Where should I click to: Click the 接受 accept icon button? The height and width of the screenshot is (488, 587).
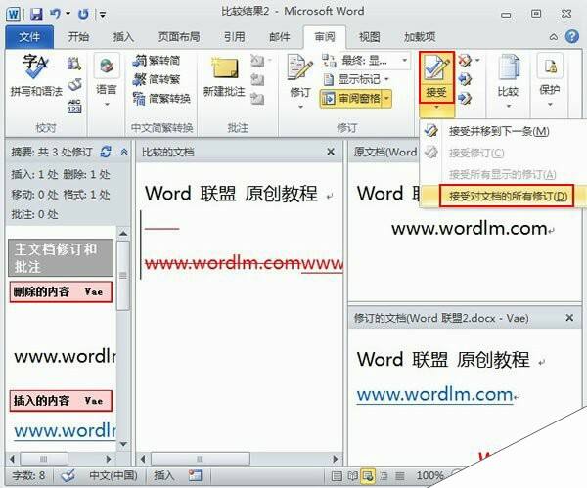click(x=436, y=77)
